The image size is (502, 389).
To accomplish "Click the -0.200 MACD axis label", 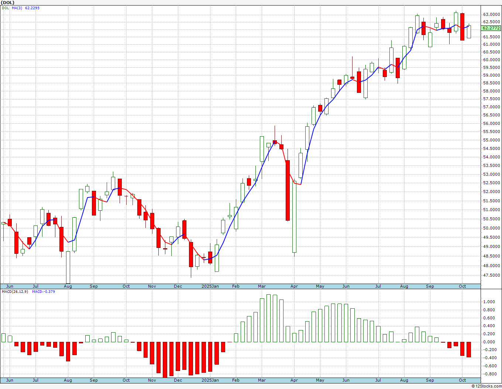I will 489,350.
